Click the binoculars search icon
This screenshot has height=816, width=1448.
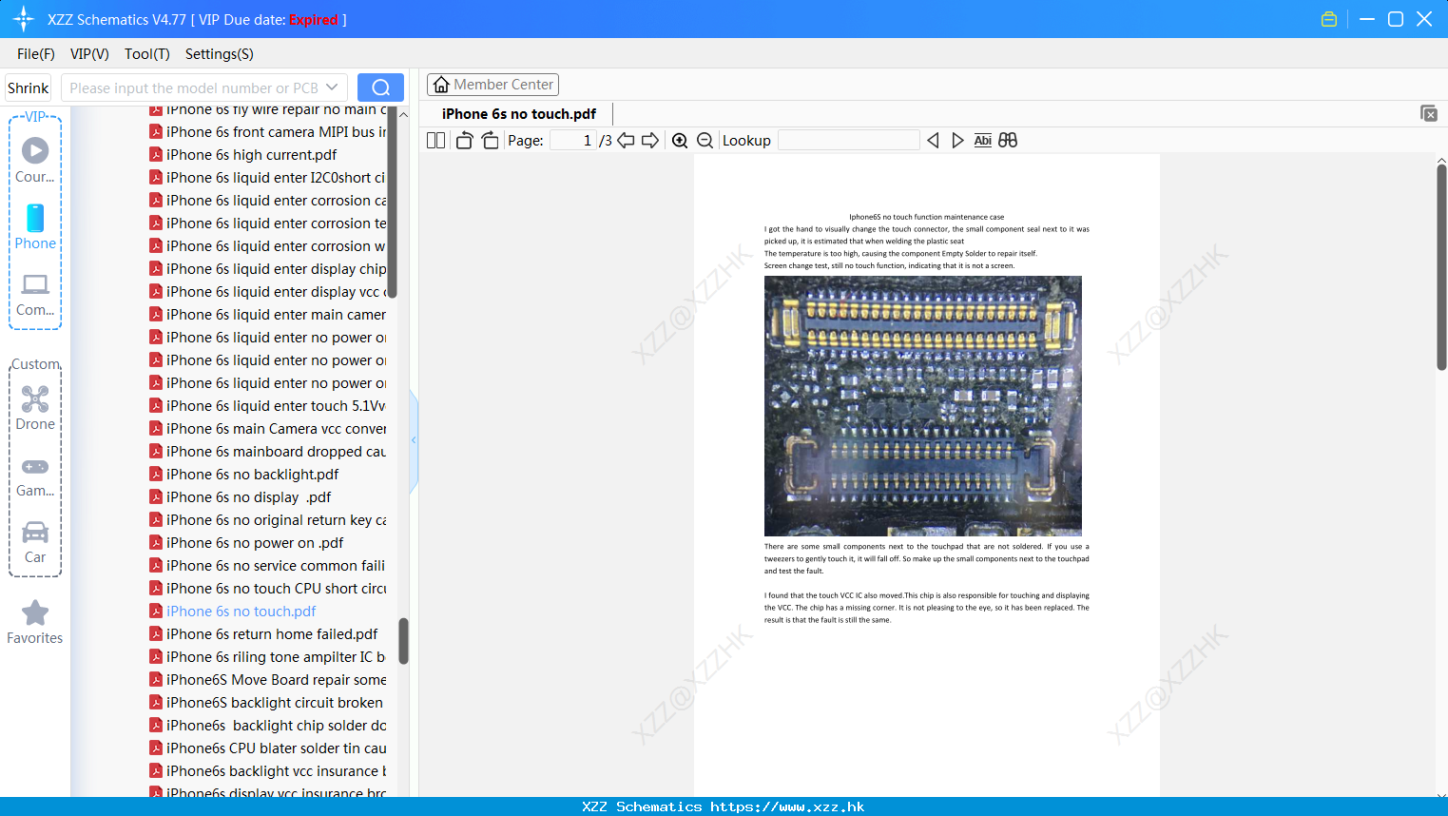pyautogui.click(x=1008, y=141)
